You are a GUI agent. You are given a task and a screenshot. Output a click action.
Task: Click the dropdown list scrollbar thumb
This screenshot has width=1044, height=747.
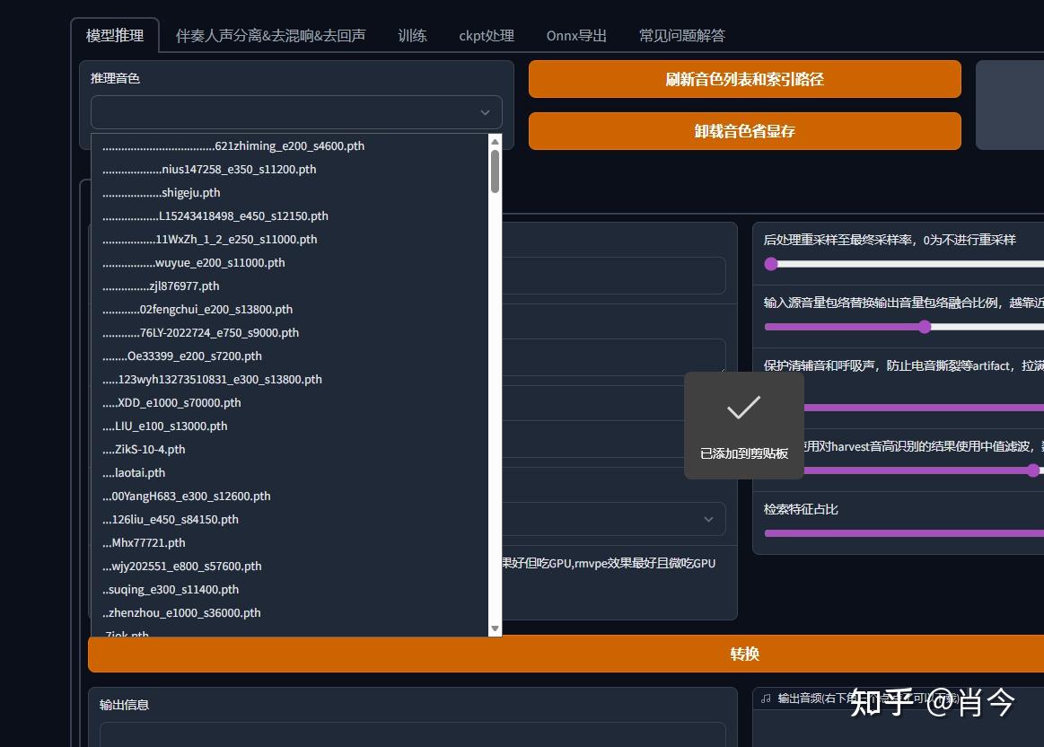pos(495,171)
